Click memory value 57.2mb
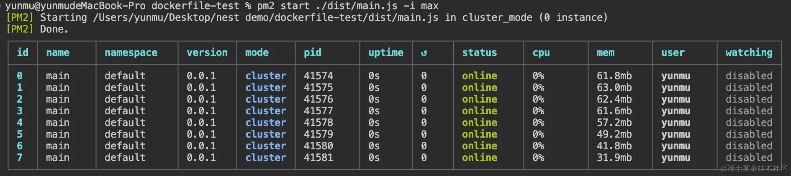Image resolution: width=791 pixels, height=176 pixels. pyautogui.click(x=614, y=123)
